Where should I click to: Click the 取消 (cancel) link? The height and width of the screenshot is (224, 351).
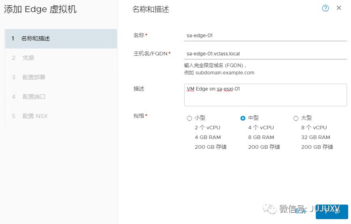pos(300,211)
